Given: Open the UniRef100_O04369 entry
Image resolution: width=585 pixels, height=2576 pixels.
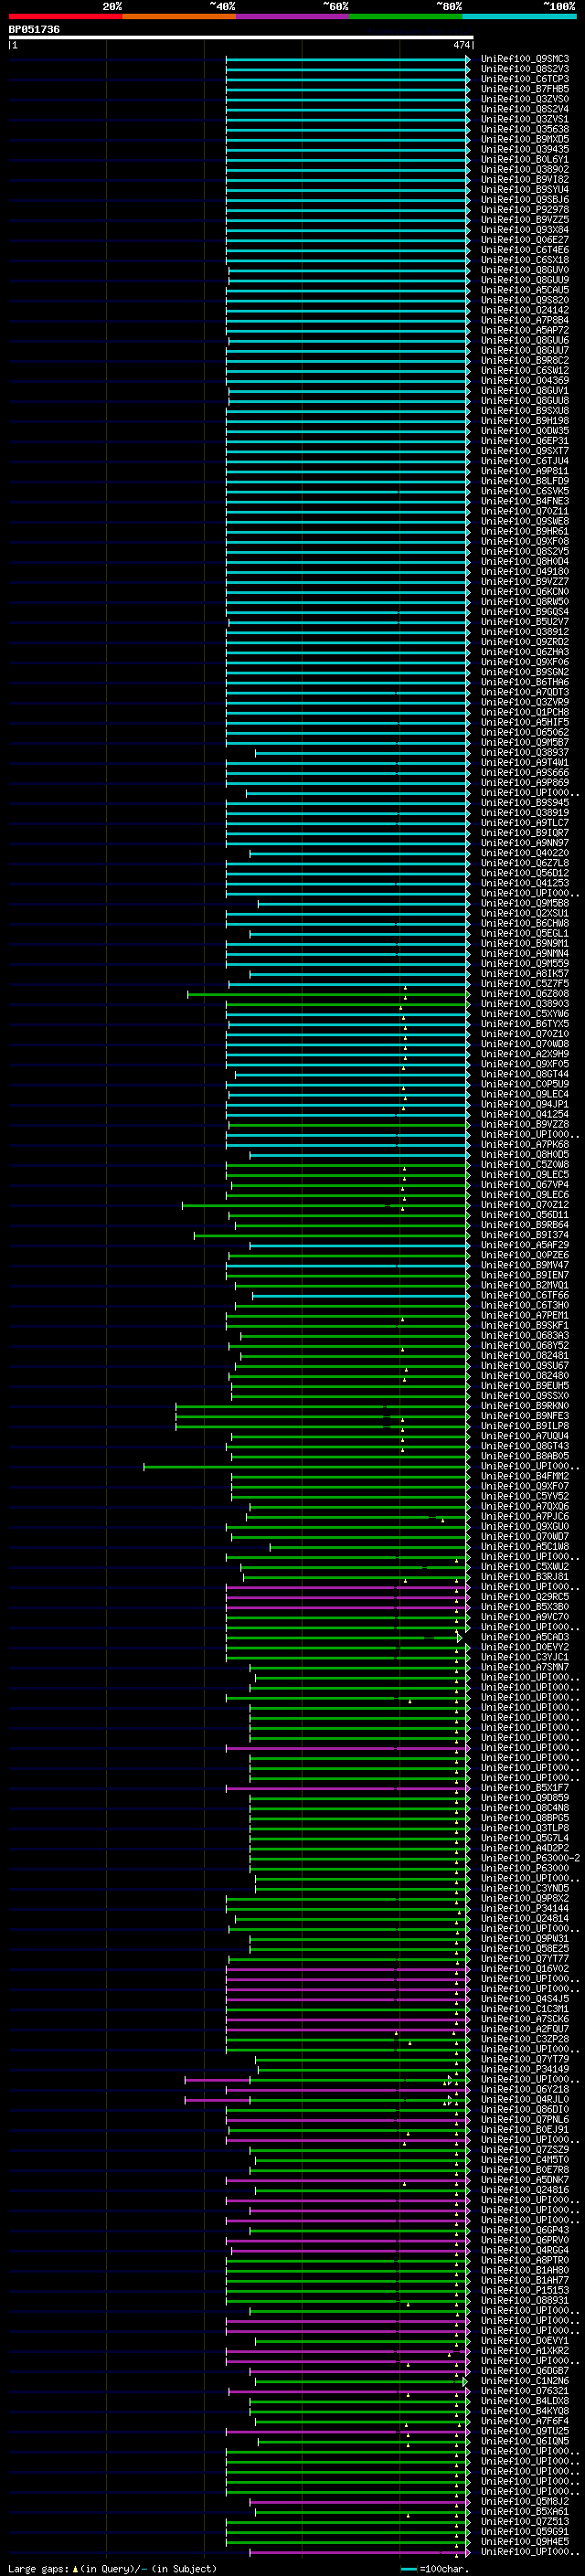Looking at the screenshot, I should (x=525, y=380).
